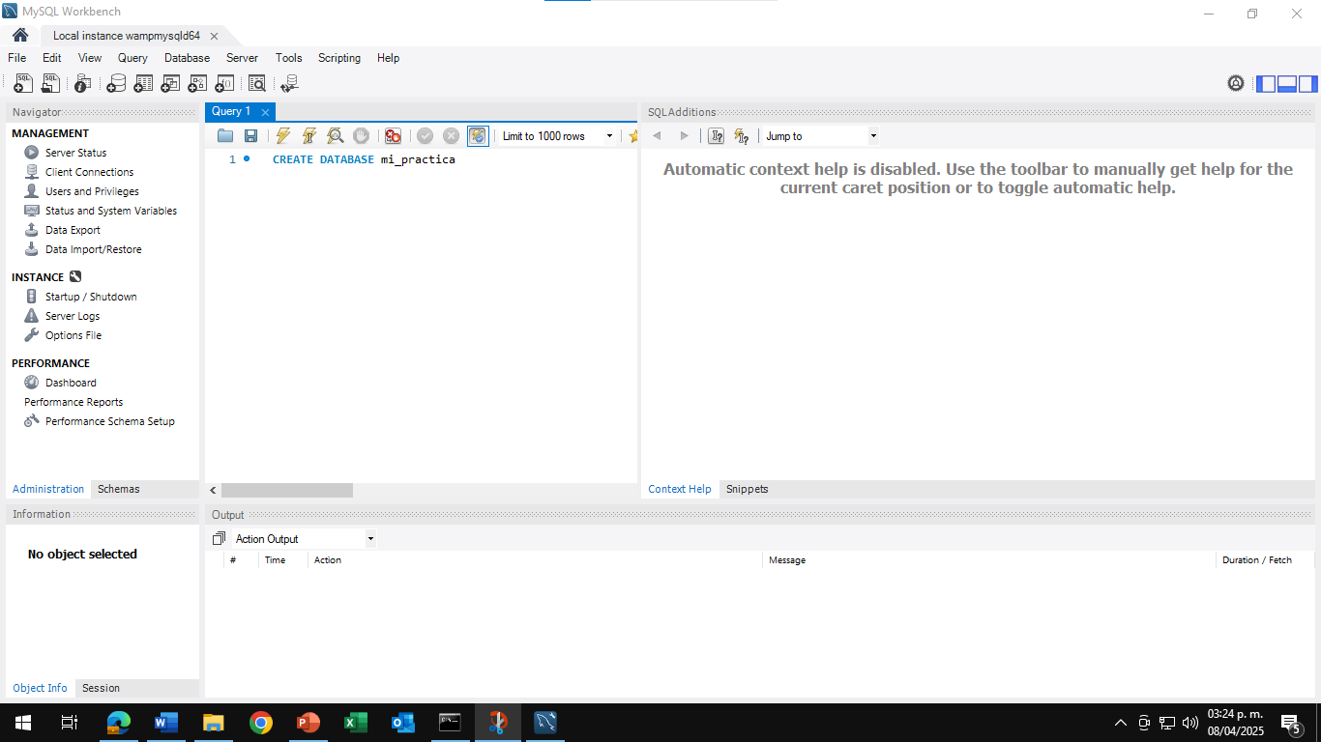
Task: Open the Limit to 1000 rows dropdown
Action: tap(557, 136)
